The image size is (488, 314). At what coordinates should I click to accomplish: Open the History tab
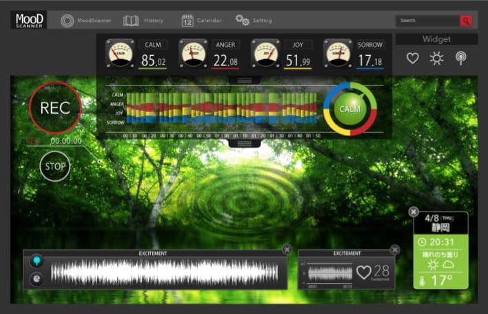[x=143, y=21]
